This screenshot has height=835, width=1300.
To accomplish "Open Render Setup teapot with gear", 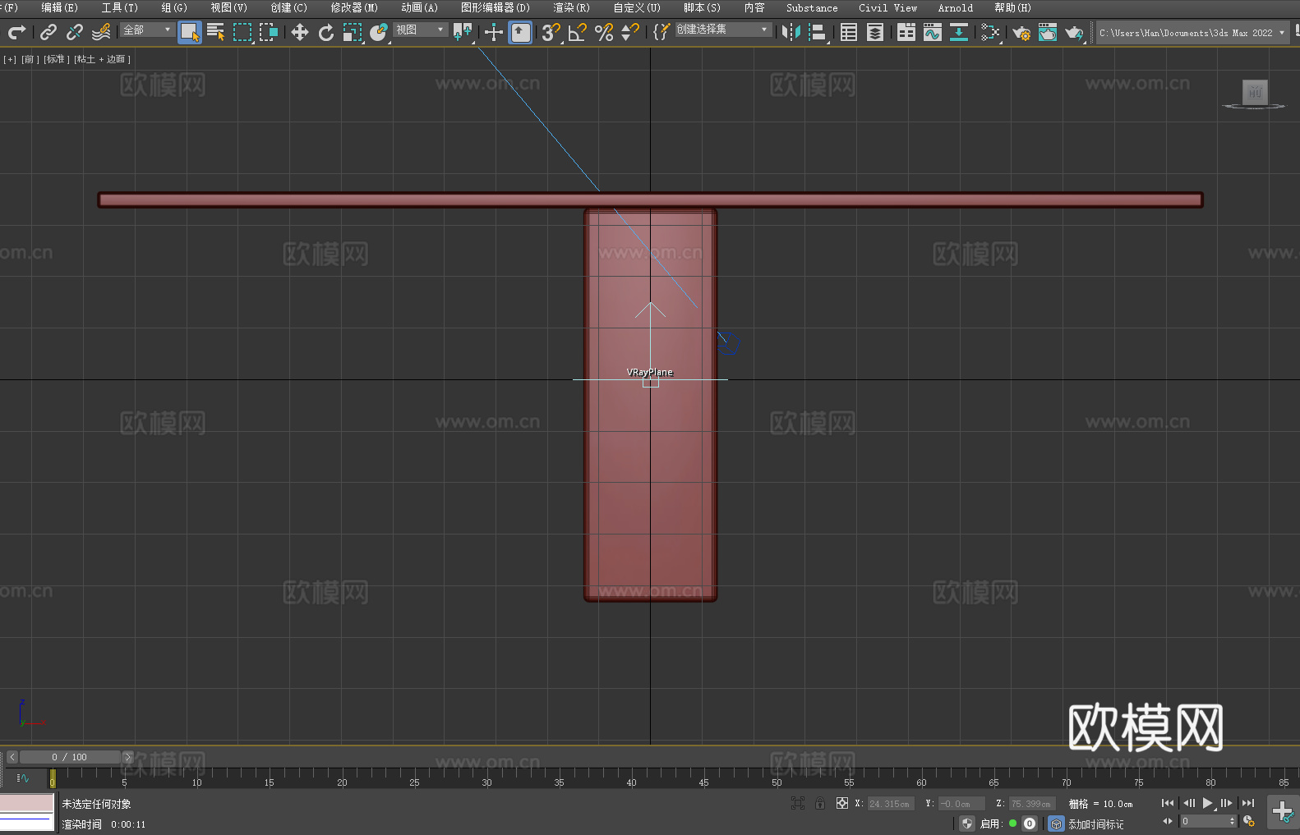I will click(x=1021, y=32).
